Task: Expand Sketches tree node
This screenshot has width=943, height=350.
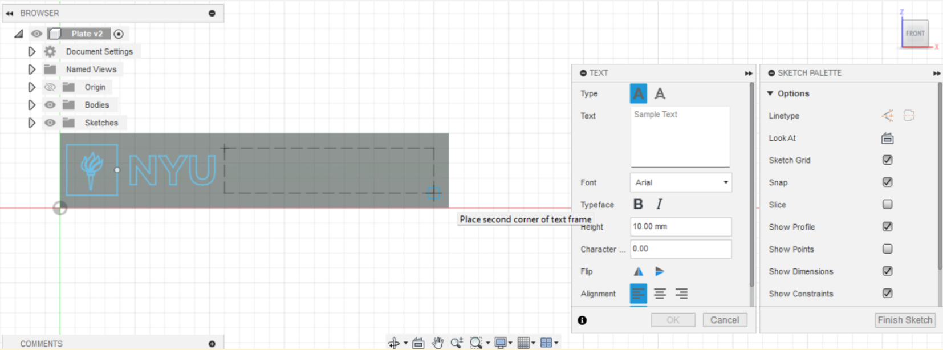Action: coord(32,123)
